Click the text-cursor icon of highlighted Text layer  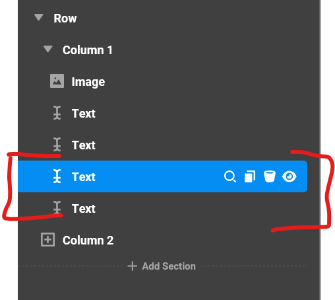[x=57, y=176]
